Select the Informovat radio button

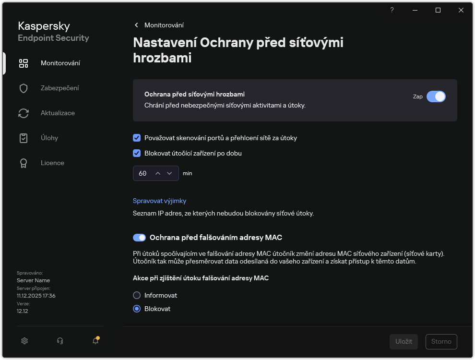(137, 295)
